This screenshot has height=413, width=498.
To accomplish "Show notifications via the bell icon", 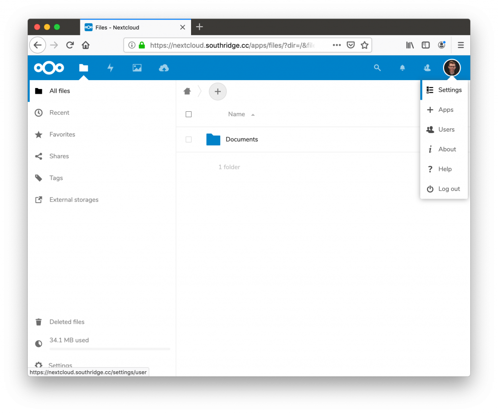I will click(402, 68).
